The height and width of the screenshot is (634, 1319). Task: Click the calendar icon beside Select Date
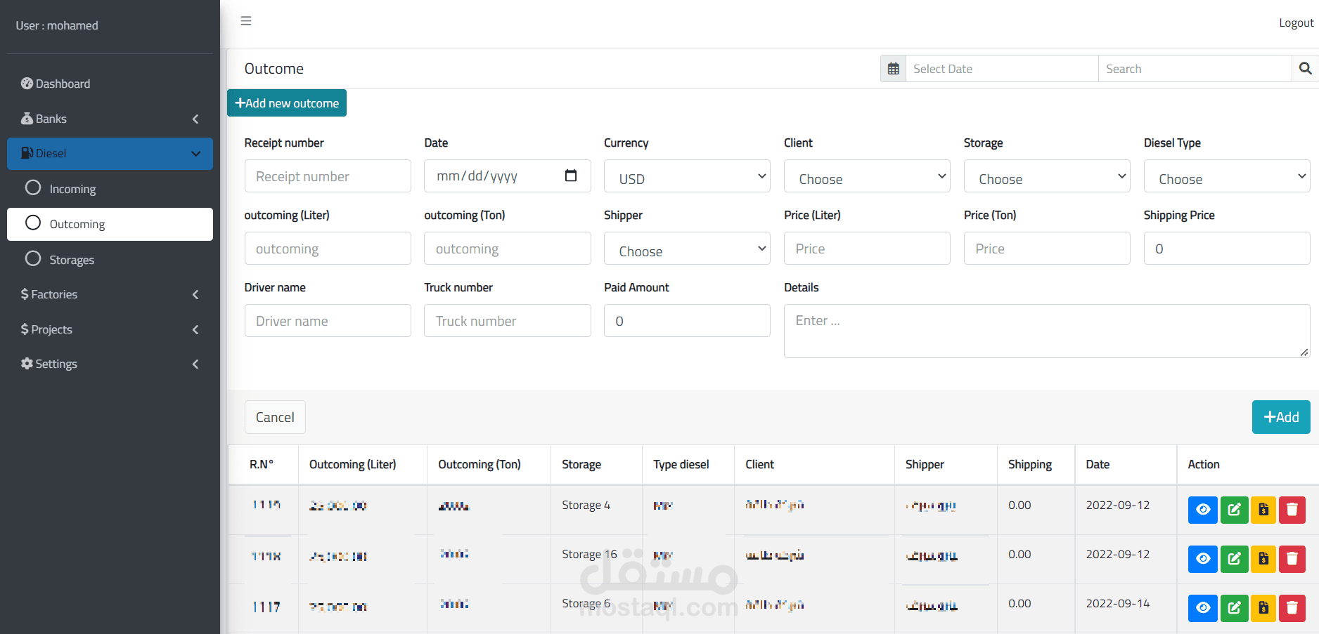pos(893,69)
